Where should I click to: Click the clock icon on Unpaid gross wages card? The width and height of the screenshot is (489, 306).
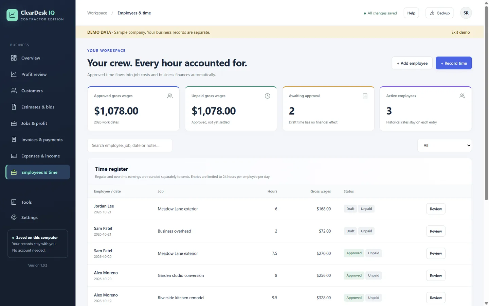click(x=267, y=96)
